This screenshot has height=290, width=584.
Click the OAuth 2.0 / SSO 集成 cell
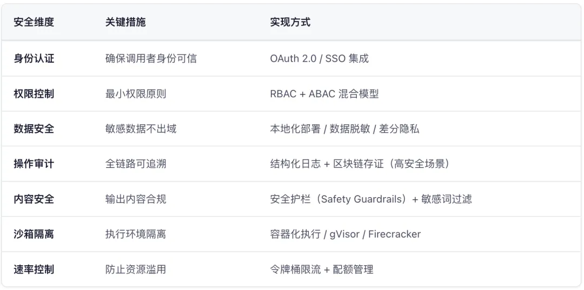320,58
